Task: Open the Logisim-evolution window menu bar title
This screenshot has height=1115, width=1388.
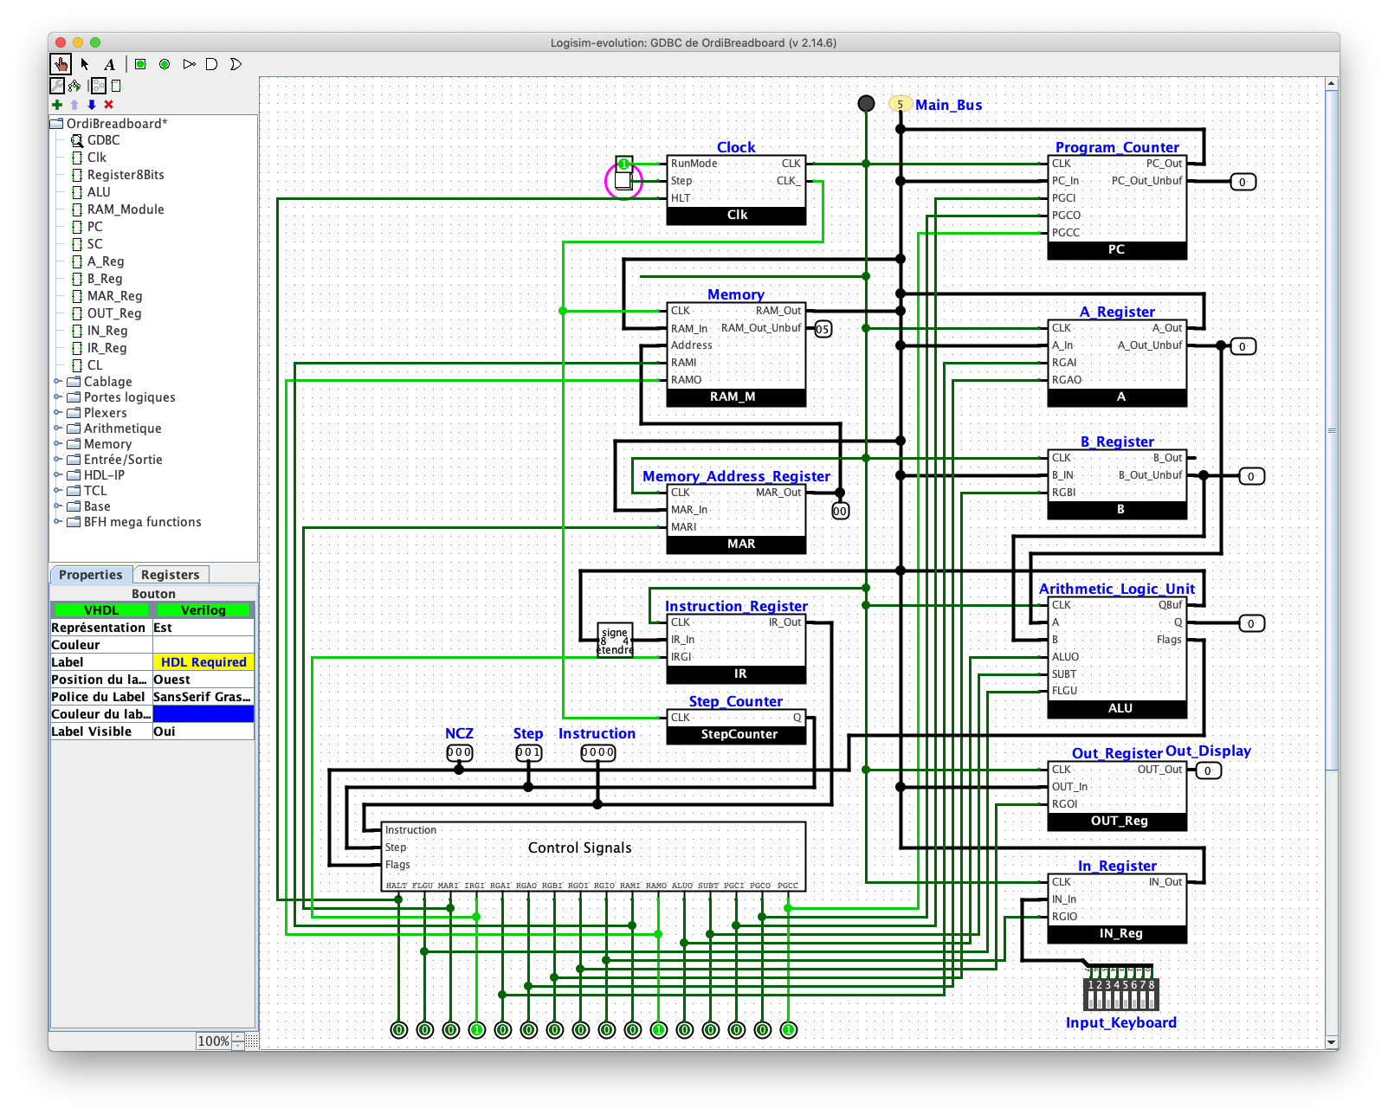Action: point(693,41)
